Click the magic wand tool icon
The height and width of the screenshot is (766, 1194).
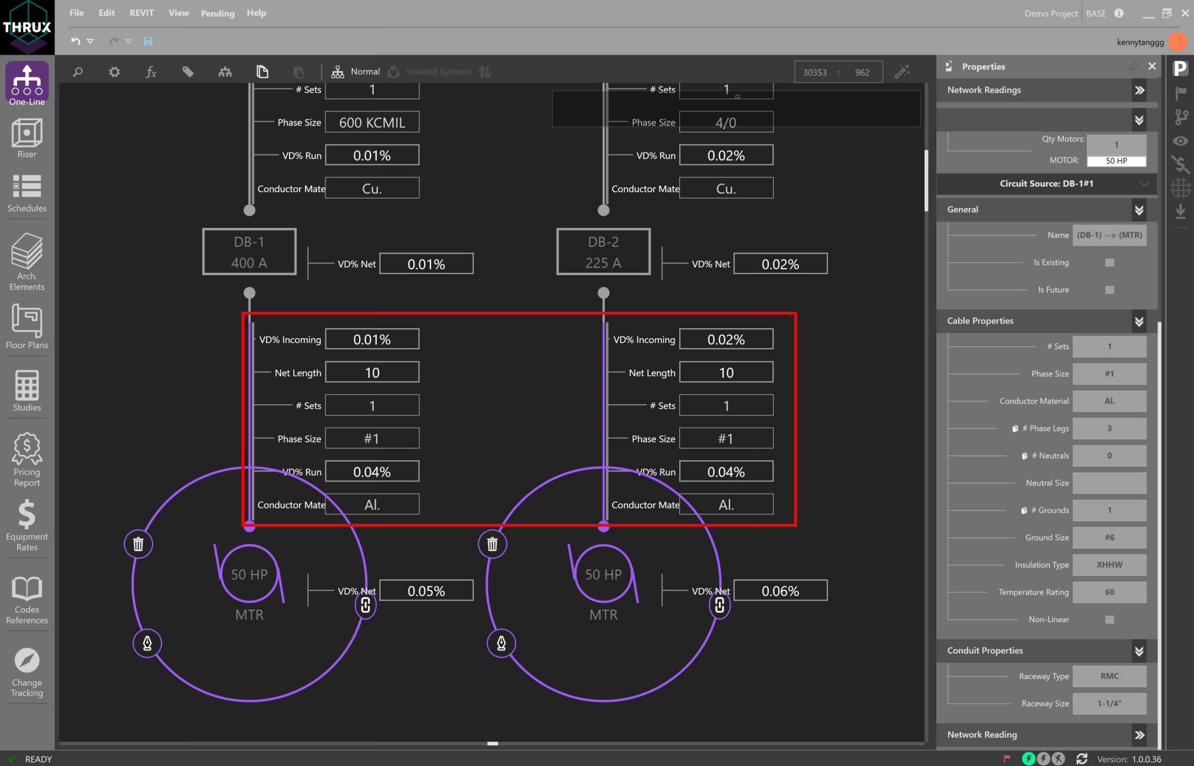pos(902,72)
